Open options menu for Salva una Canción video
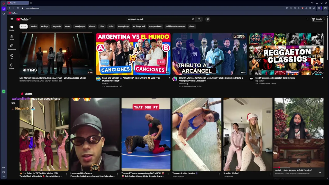 [x=169, y=78]
